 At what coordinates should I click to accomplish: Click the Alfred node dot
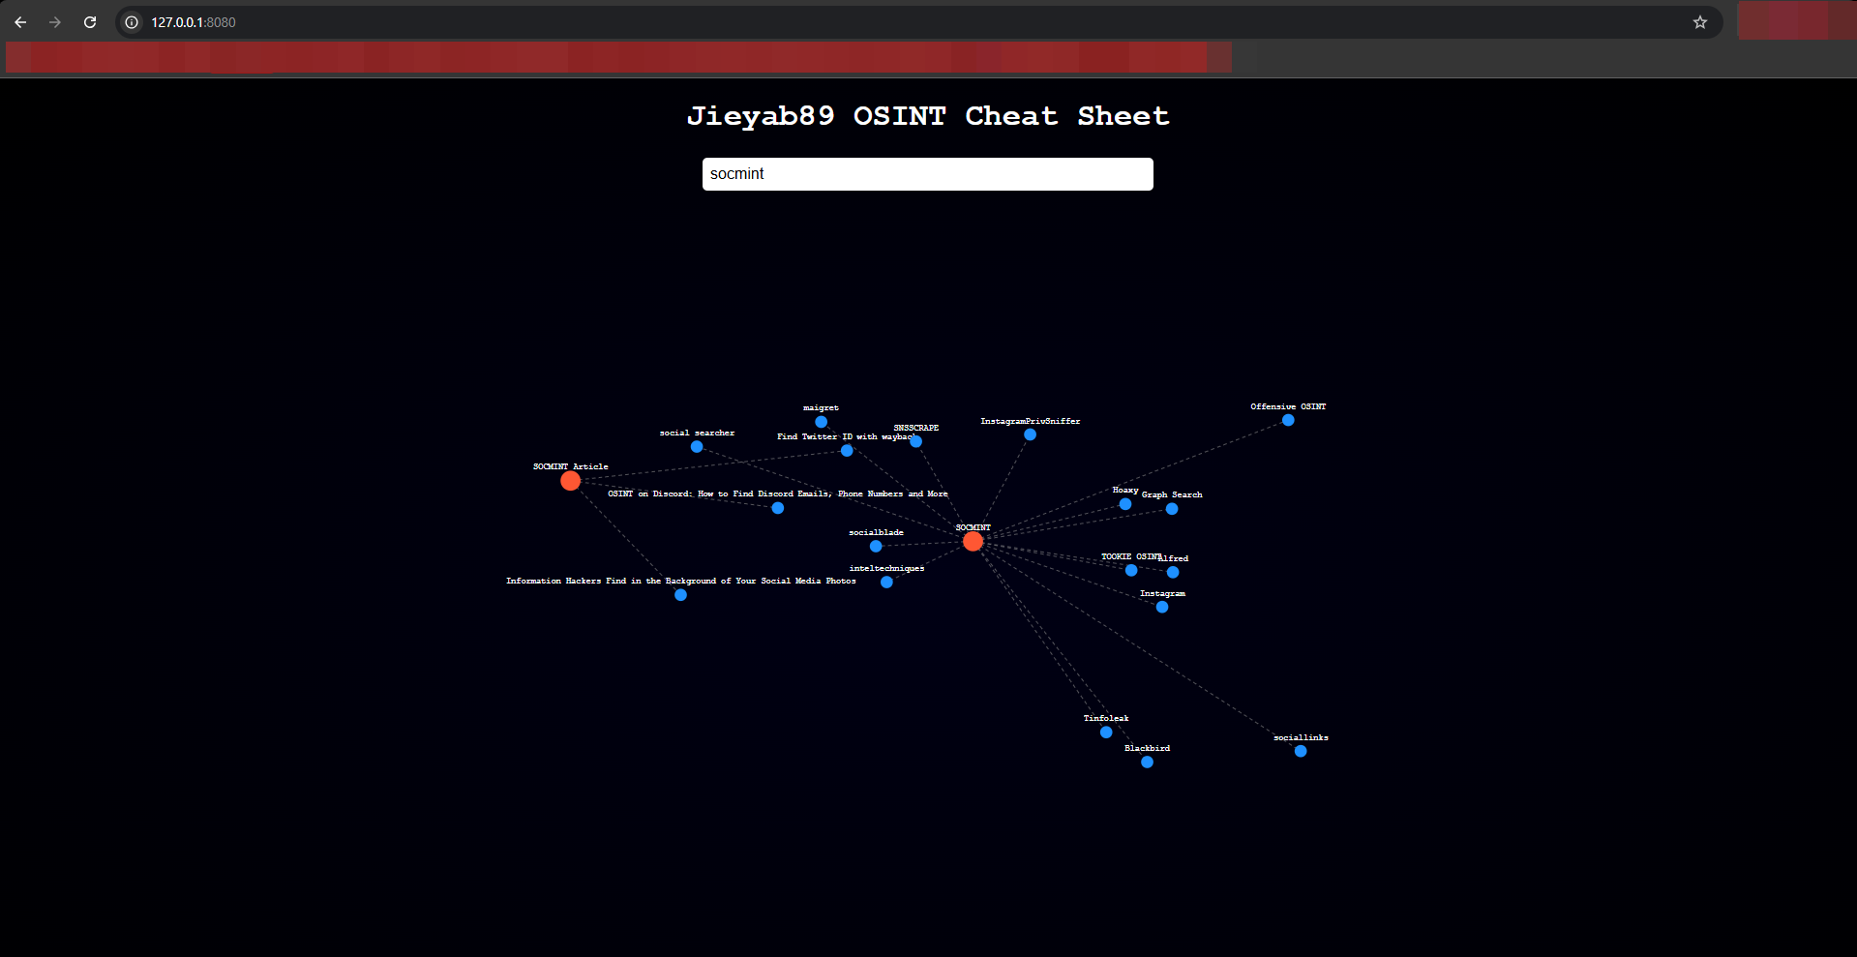click(1173, 573)
